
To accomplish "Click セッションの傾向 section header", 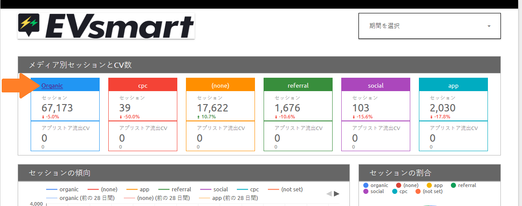I will click(183, 173).
